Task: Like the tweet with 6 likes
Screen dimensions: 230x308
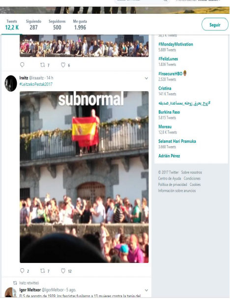Action: tap(63, 65)
